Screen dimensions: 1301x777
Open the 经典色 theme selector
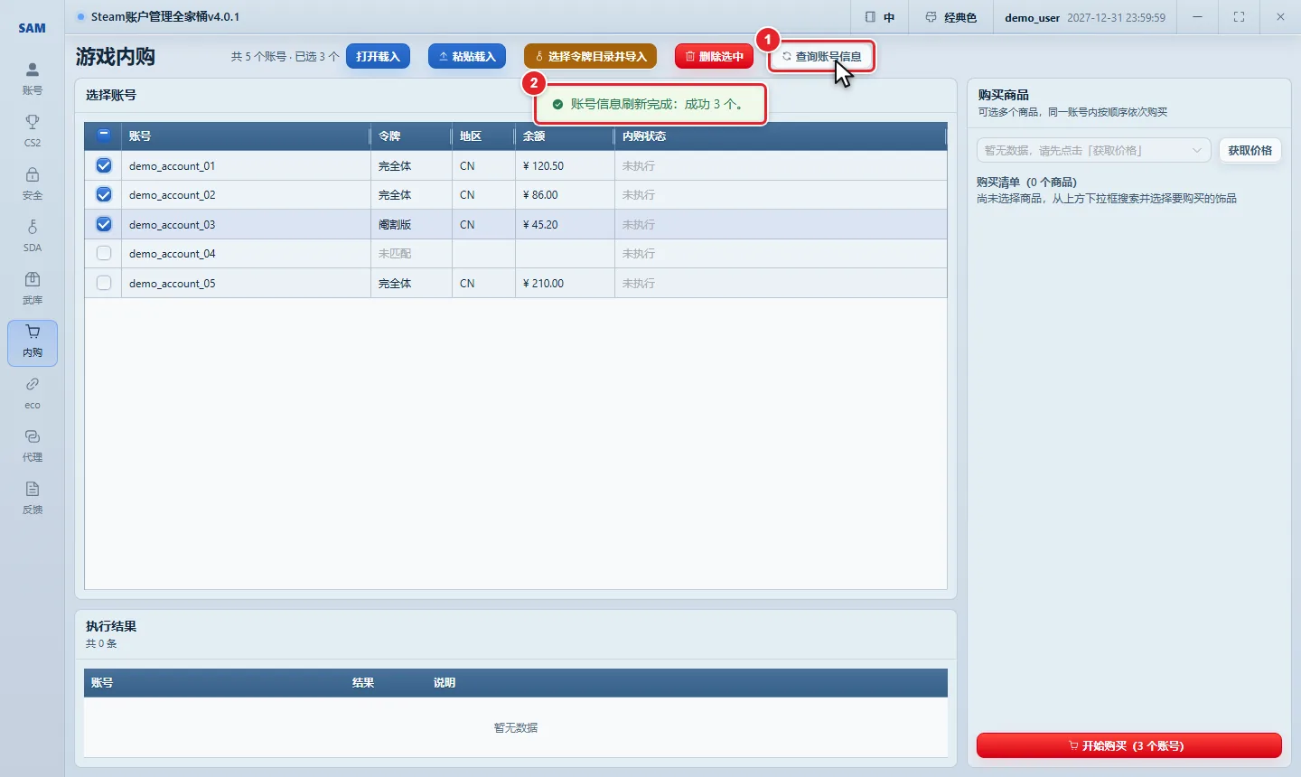tap(951, 17)
